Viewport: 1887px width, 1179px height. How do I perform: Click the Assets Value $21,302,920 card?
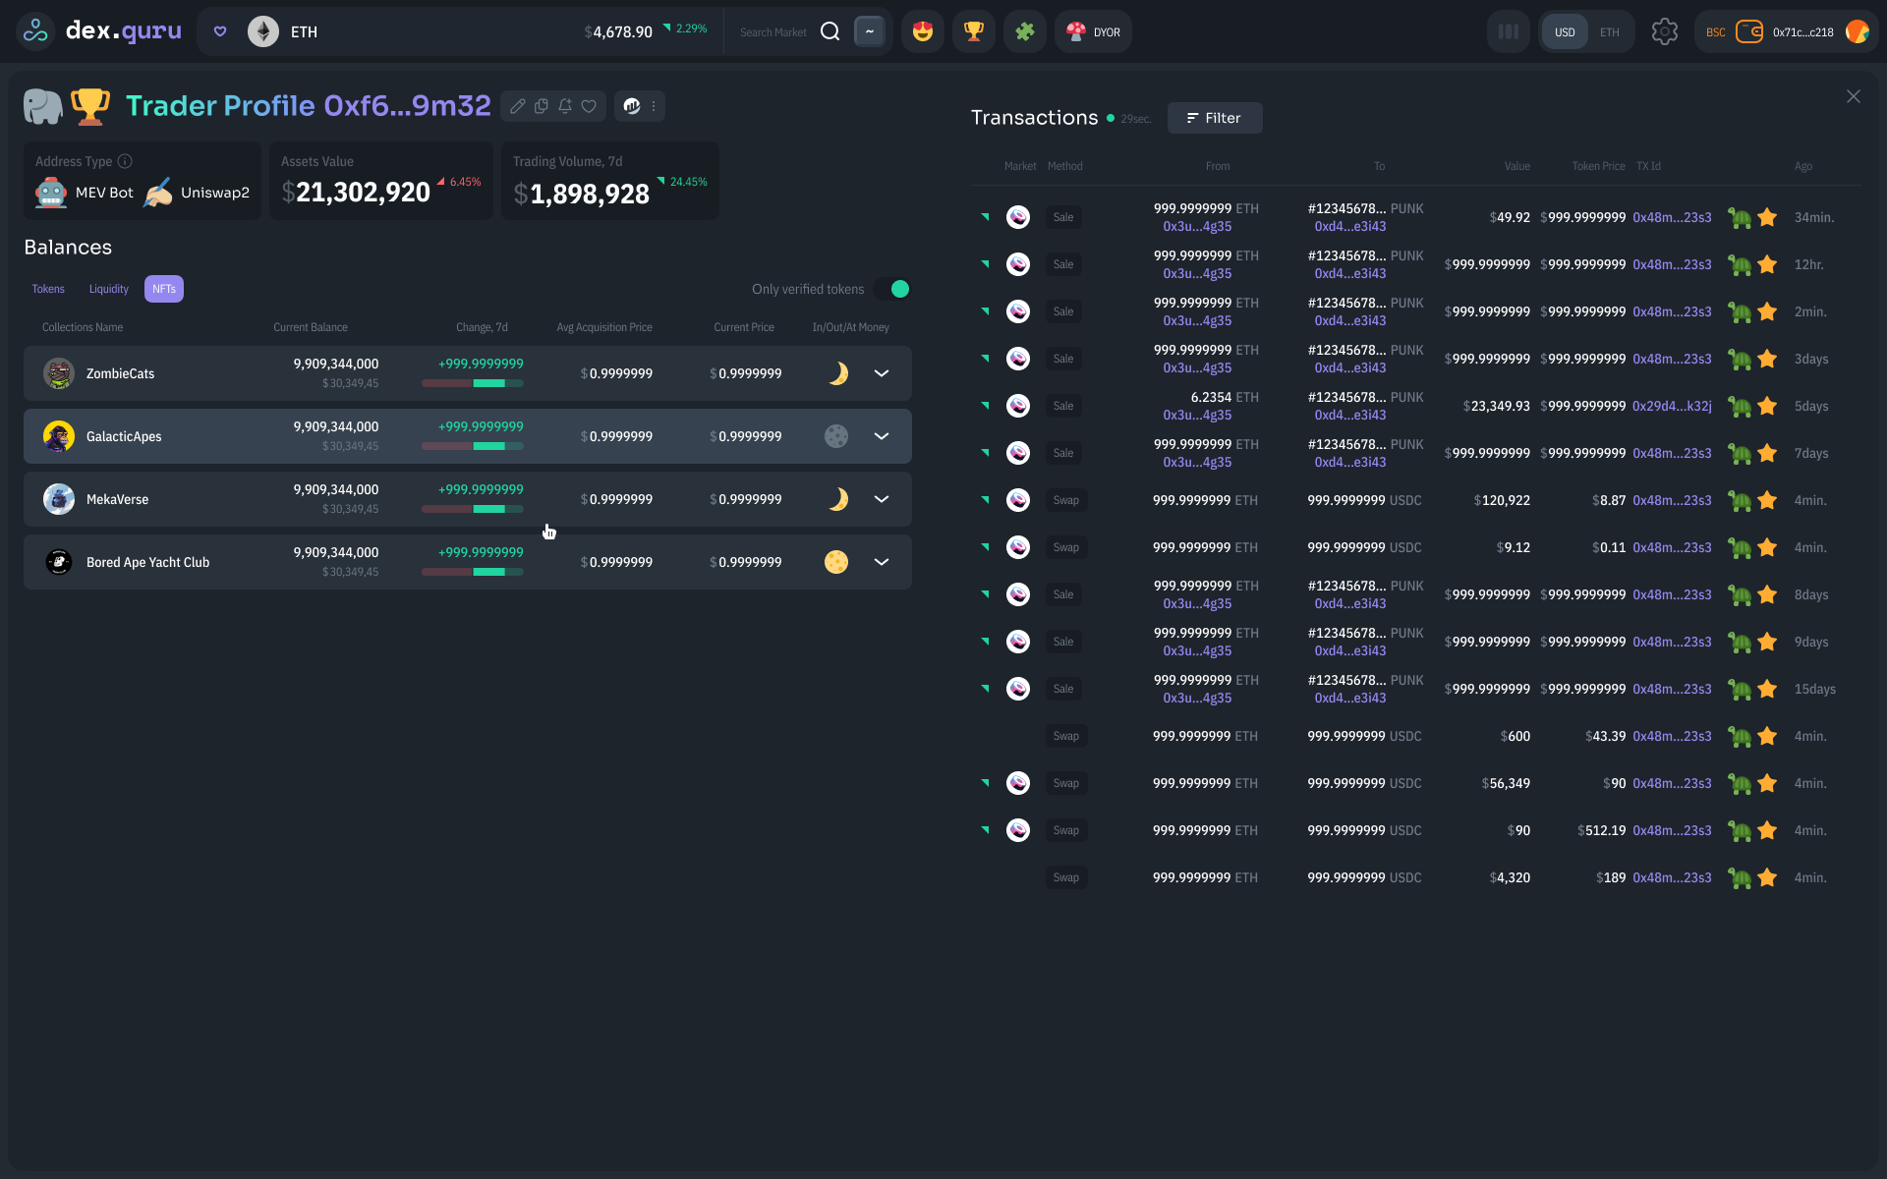[381, 181]
